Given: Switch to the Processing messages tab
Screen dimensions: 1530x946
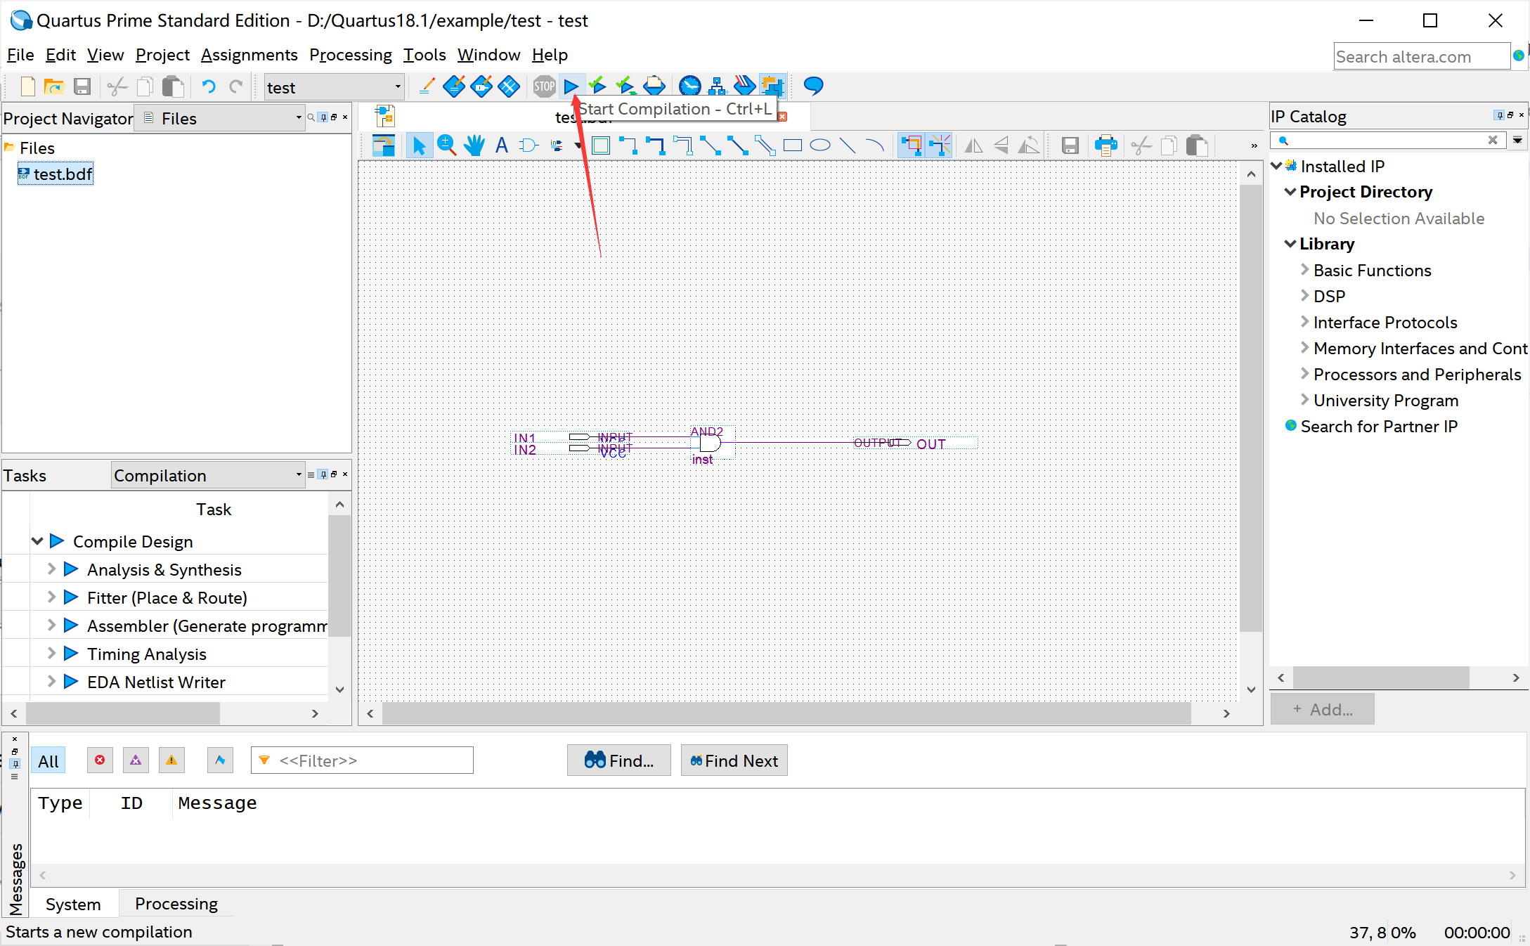Looking at the screenshot, I should pos(176,904).
